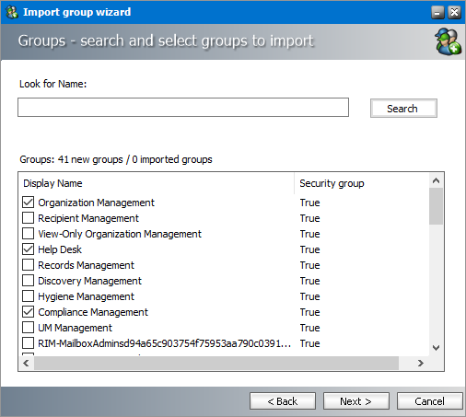This screenshot has height=417, width=466.
Task: Click the vertical scrollbar thumb of the groups list
Action: (x=436, y=206)
